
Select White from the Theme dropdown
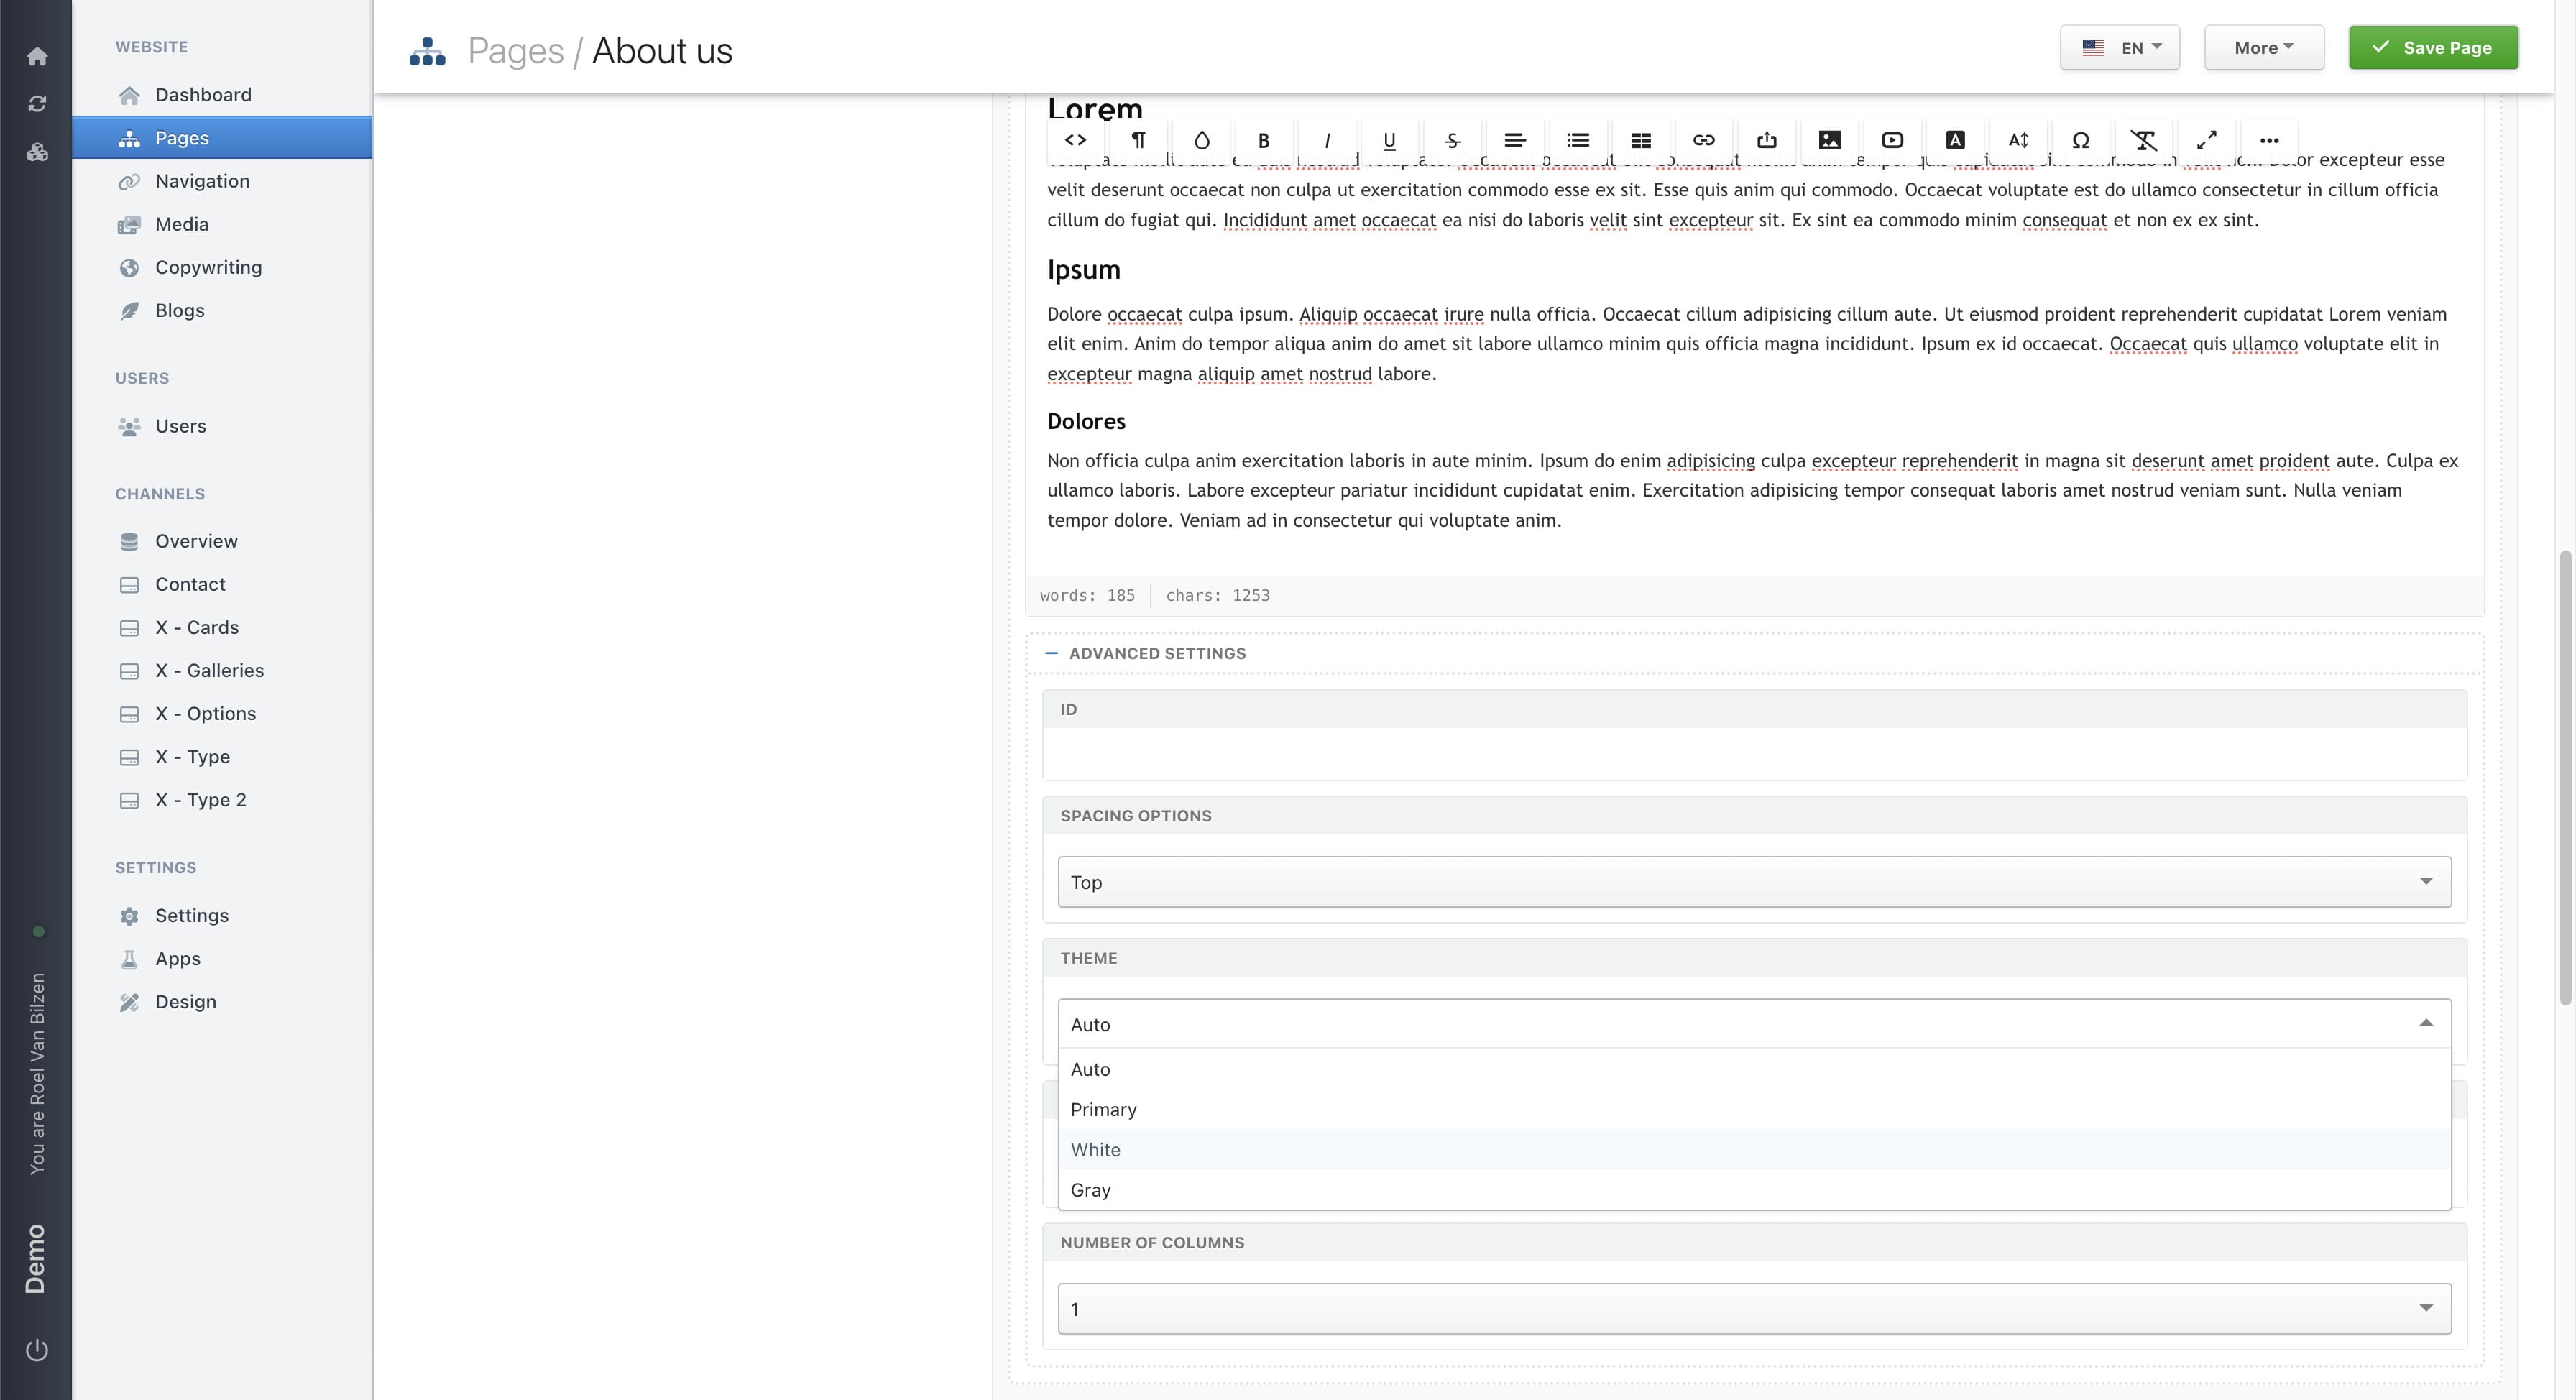(x=1095, y=1149)
